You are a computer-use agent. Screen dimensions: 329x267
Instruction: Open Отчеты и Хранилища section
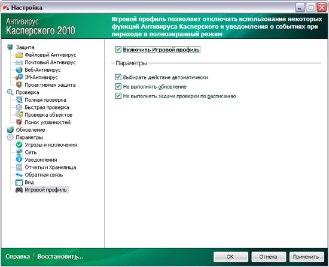coord(50,167)
